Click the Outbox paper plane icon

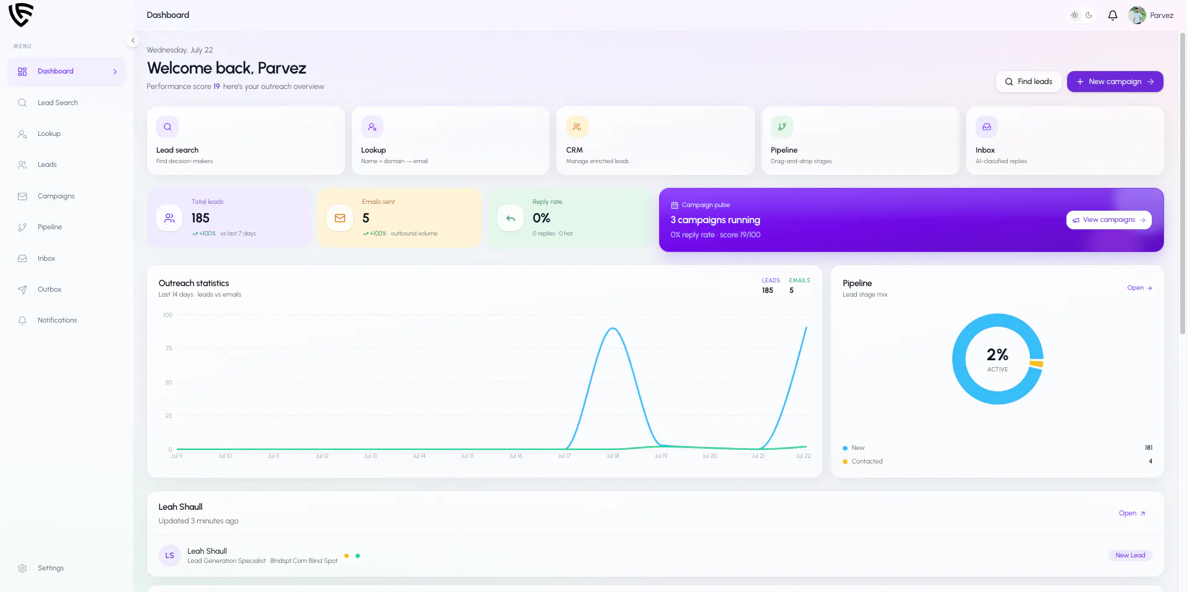click(x=22, y=290)
